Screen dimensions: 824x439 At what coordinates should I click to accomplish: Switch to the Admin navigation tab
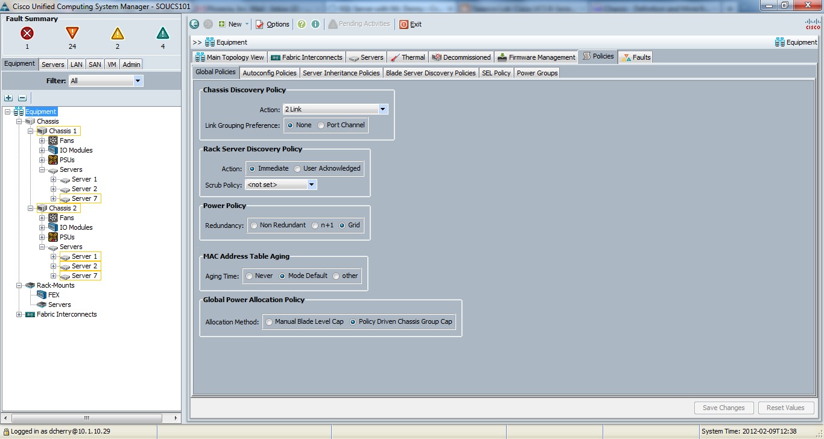click(x=132, y=65)
